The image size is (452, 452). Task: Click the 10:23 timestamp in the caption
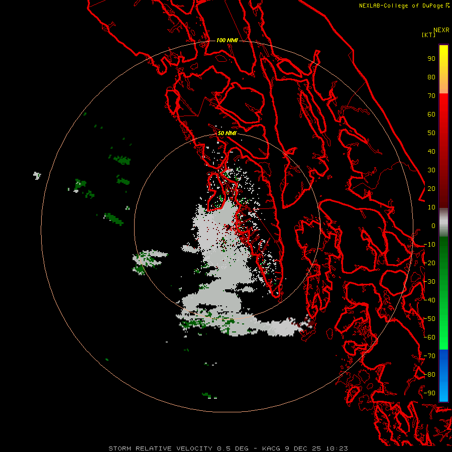coord(337,448)
